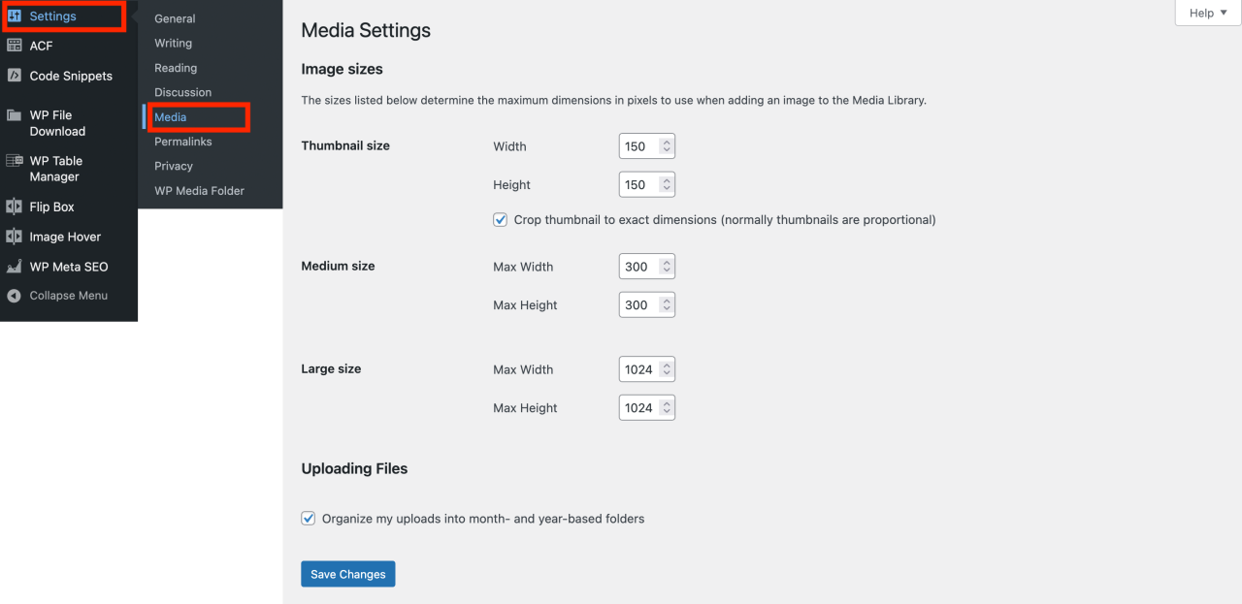This screenshot has width=1242, height=604.
Task: Click the Medium size Max Width field
Action: click(637, 267)
